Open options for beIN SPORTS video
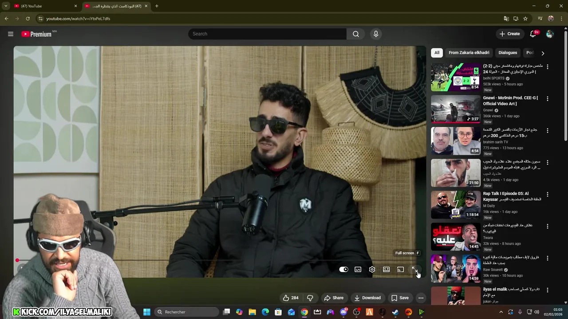 (547, 67)
